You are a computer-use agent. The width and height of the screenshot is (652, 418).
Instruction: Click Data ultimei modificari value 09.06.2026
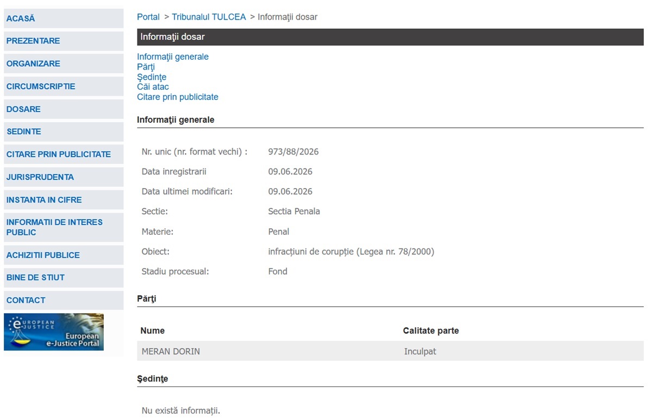pos(290,191)
